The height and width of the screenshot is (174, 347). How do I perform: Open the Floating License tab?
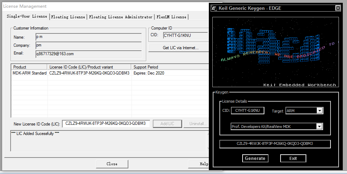click(x=68, y=17)
